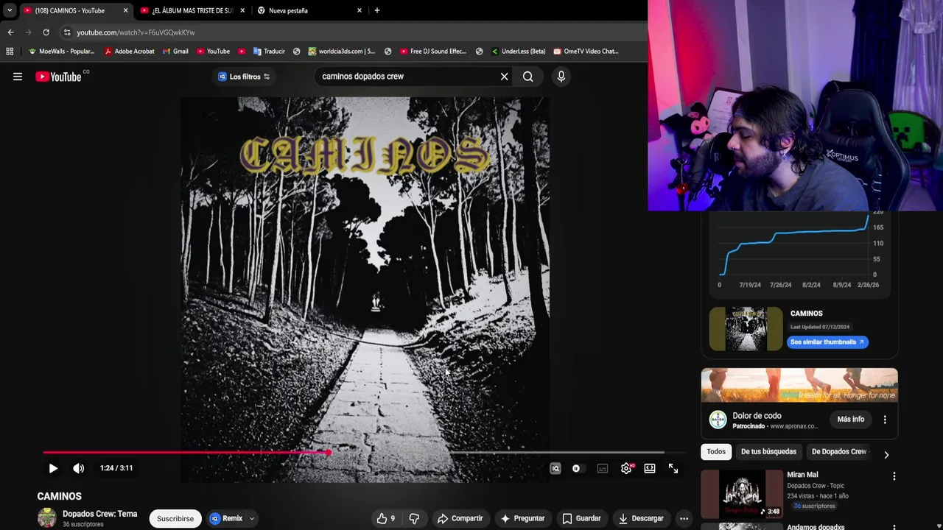Open the YouTube guide hamburger menu
Viewport: 943px width, 530px height.
click(x=18, y=77)
